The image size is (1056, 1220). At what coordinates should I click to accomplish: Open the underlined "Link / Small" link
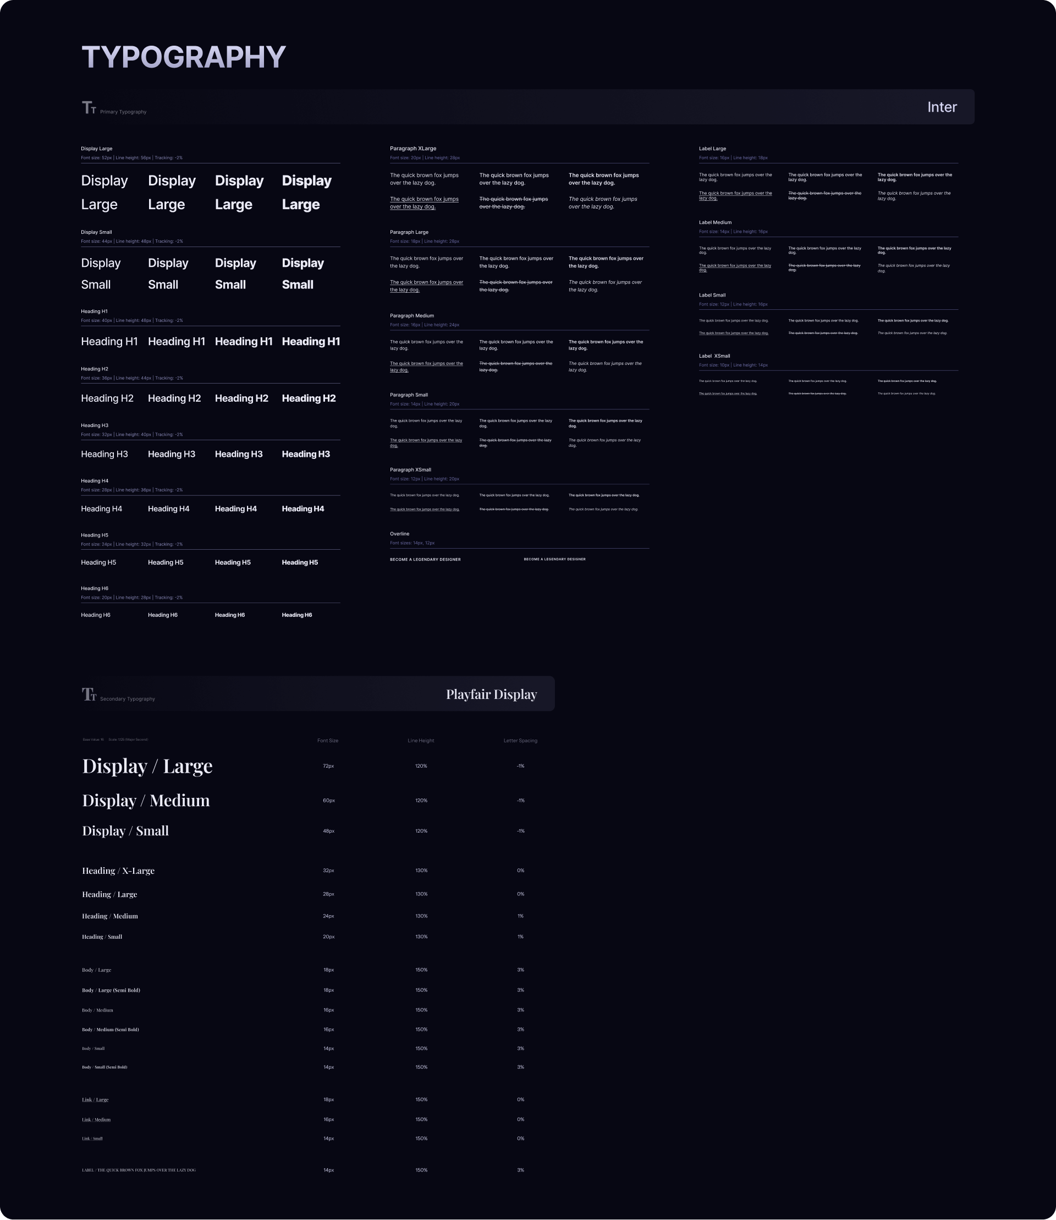pos(92,1139)
